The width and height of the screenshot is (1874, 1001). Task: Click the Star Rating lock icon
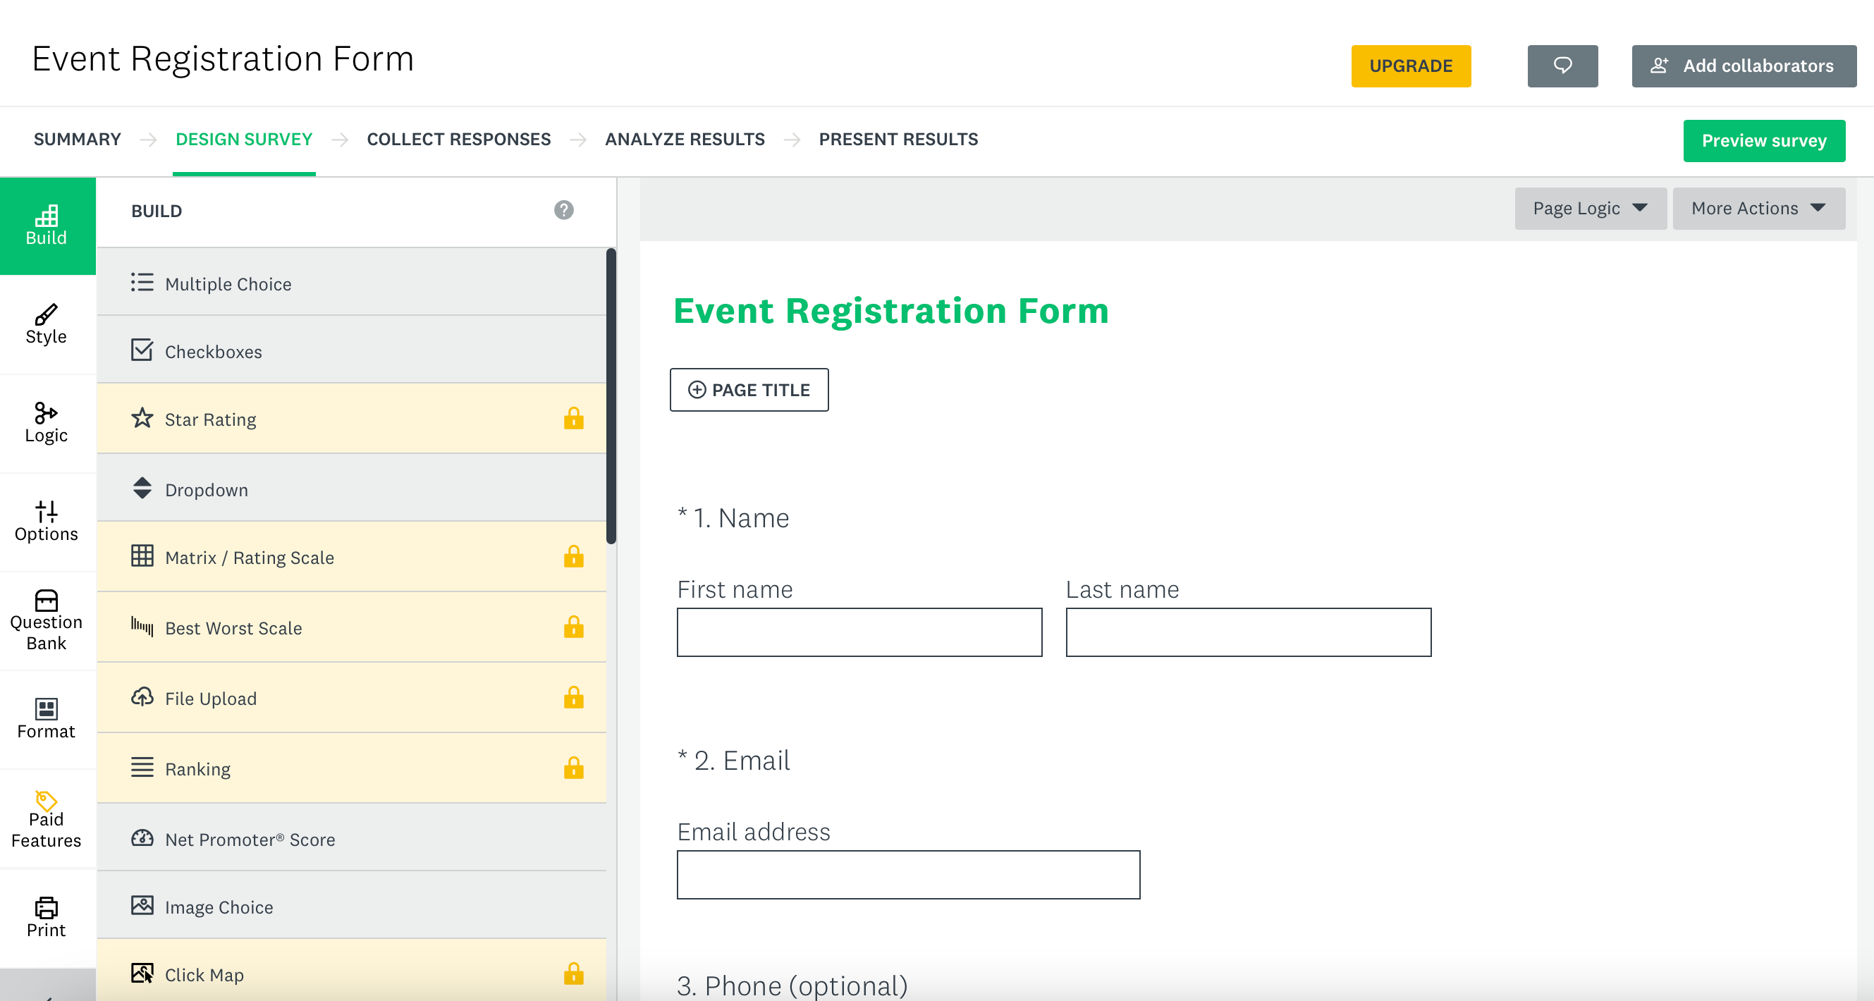coord(573,419)
